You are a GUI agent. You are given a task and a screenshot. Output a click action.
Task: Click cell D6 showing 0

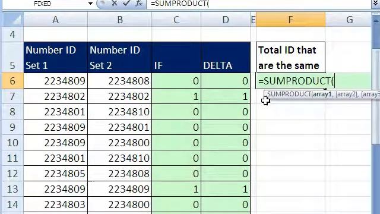[x=226, y=81]
